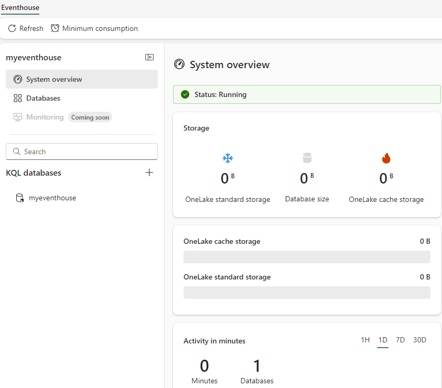Click the myeventhouse title in the pane
Viewport: 442px width, 388px height.
click(34, 58)
